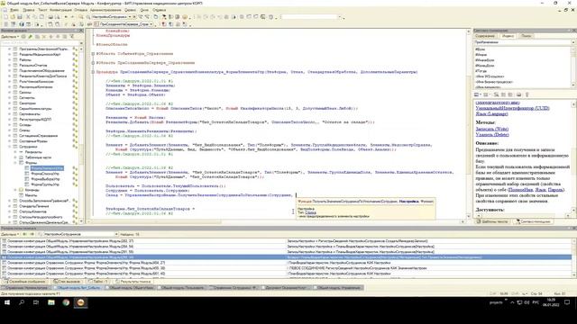Switch to the Синтакс-помощник tab
This screenshot has height=324, width=577.
coord(533,221)
